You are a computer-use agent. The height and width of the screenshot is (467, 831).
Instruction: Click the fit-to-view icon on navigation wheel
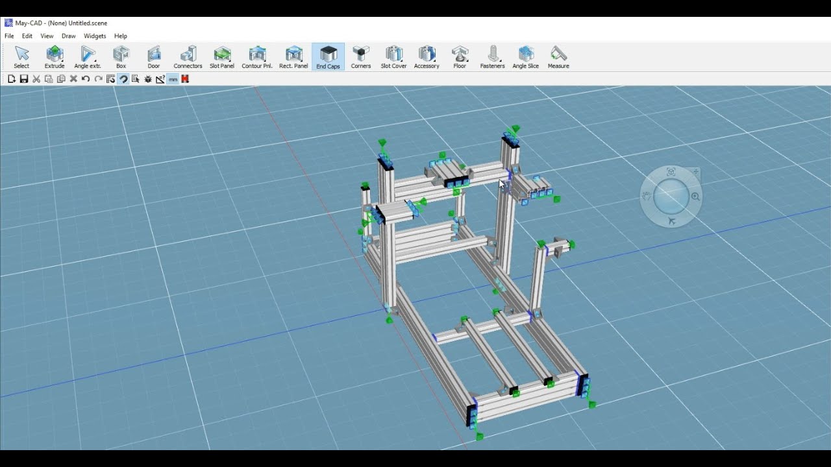671,172
